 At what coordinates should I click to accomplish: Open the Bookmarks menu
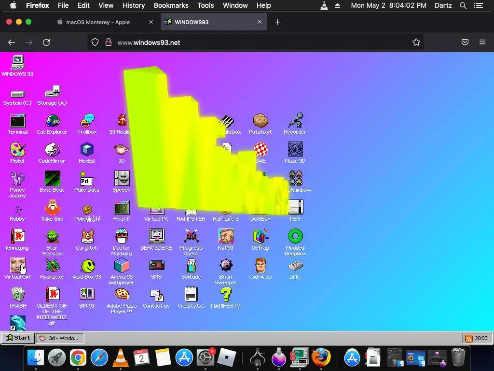(171, 5)
